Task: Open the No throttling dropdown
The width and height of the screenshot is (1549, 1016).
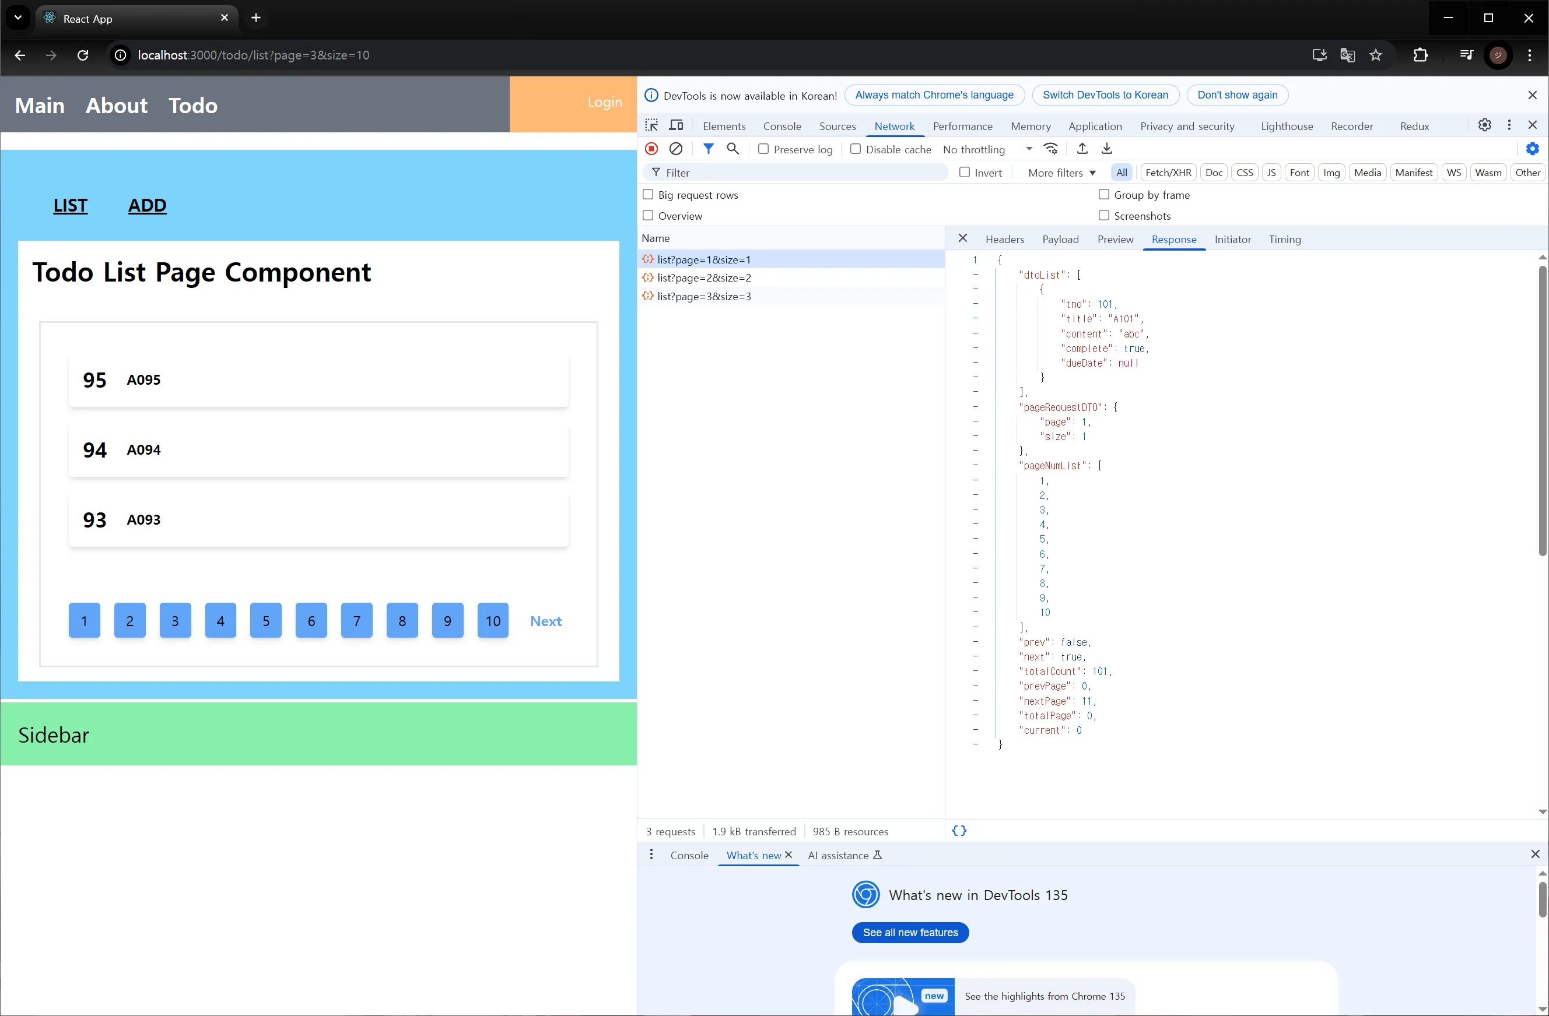Action: (x=987, y=150)
